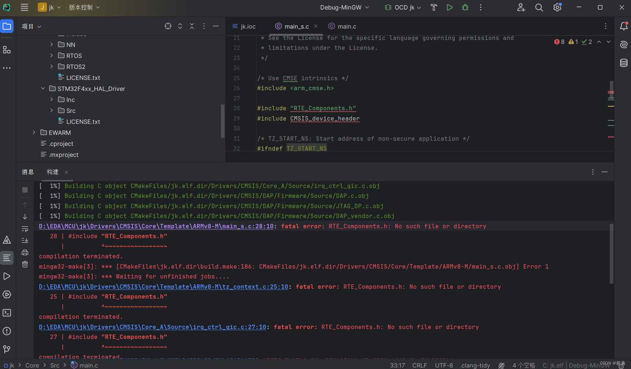Start debugging with the bug icon

(x=465, y=7)
